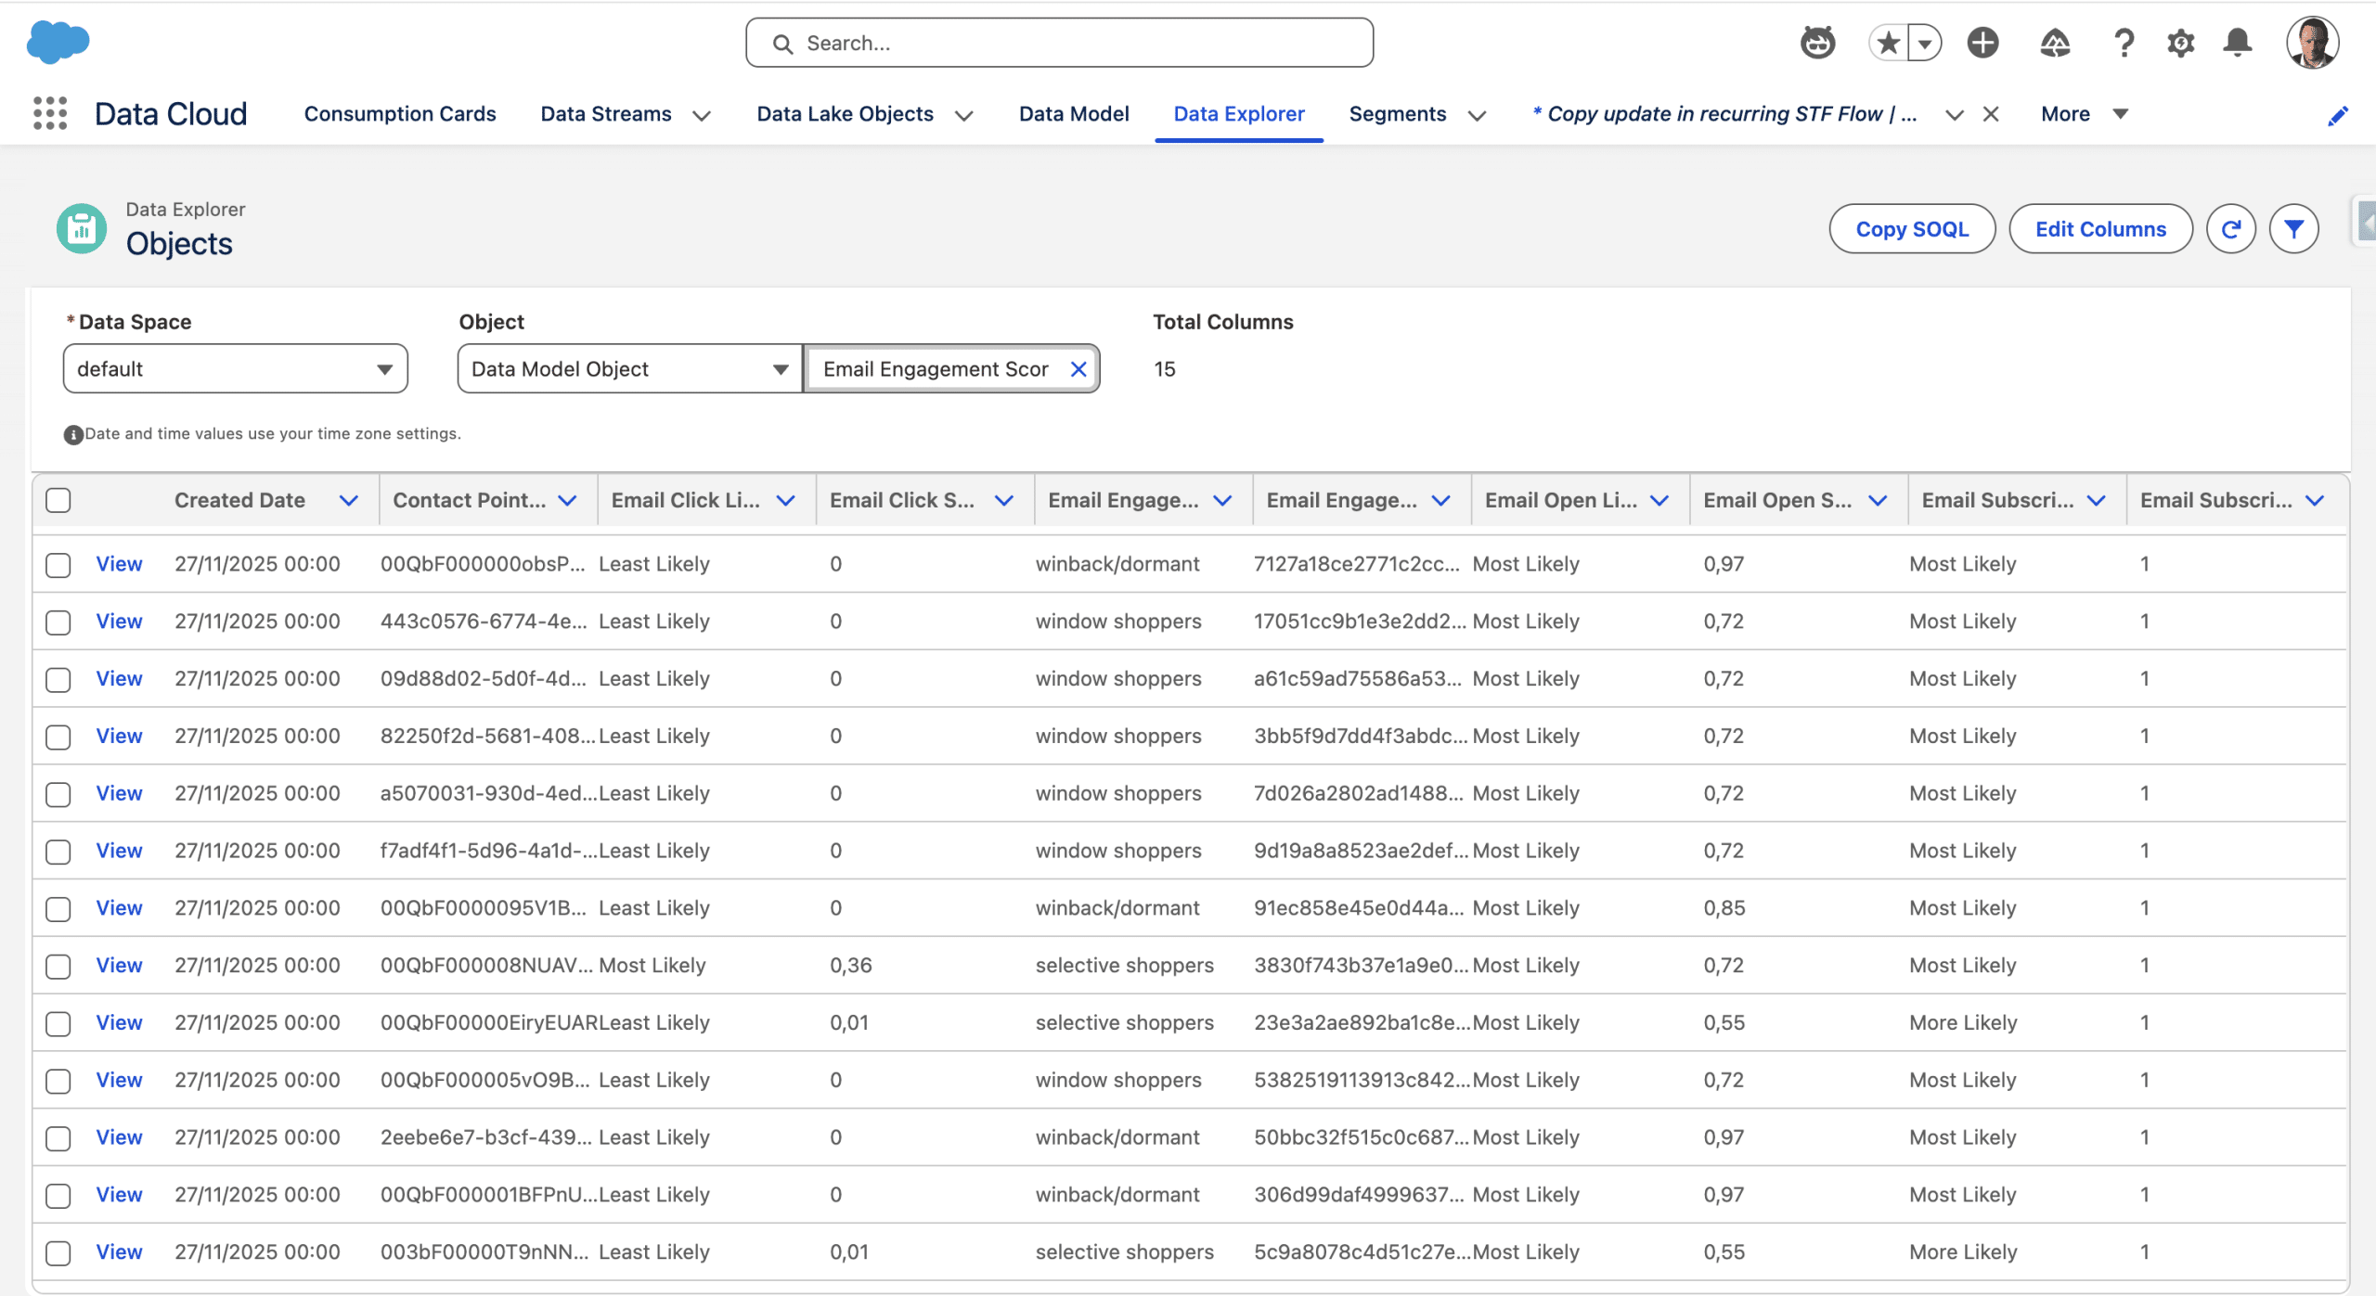Open the Consumption Cards tab
2376x1296 pixels.
point(400,114)
